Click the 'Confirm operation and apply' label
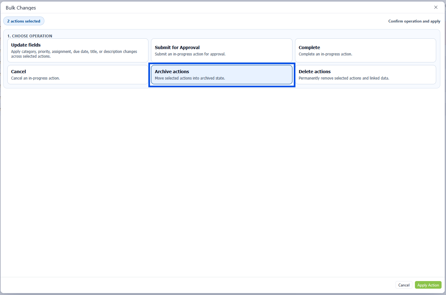The height and width of the screenshot is (295, 446). pyautogui.click(x=414, y=21)
